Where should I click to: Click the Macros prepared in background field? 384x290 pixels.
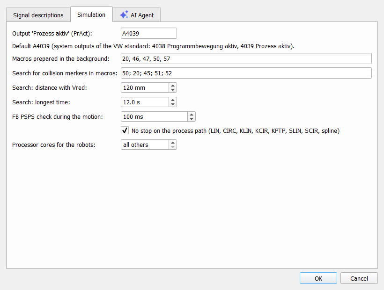(246, 58)
